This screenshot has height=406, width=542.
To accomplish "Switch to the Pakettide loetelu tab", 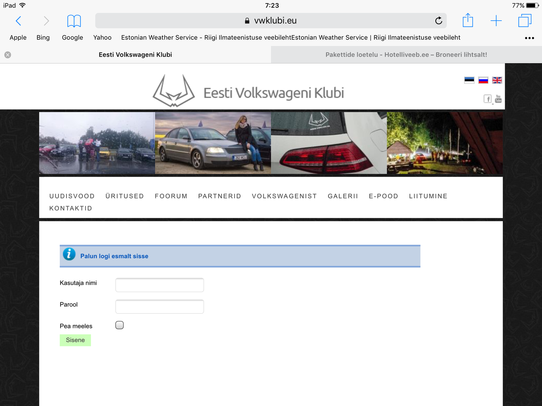I will point(406,55).
